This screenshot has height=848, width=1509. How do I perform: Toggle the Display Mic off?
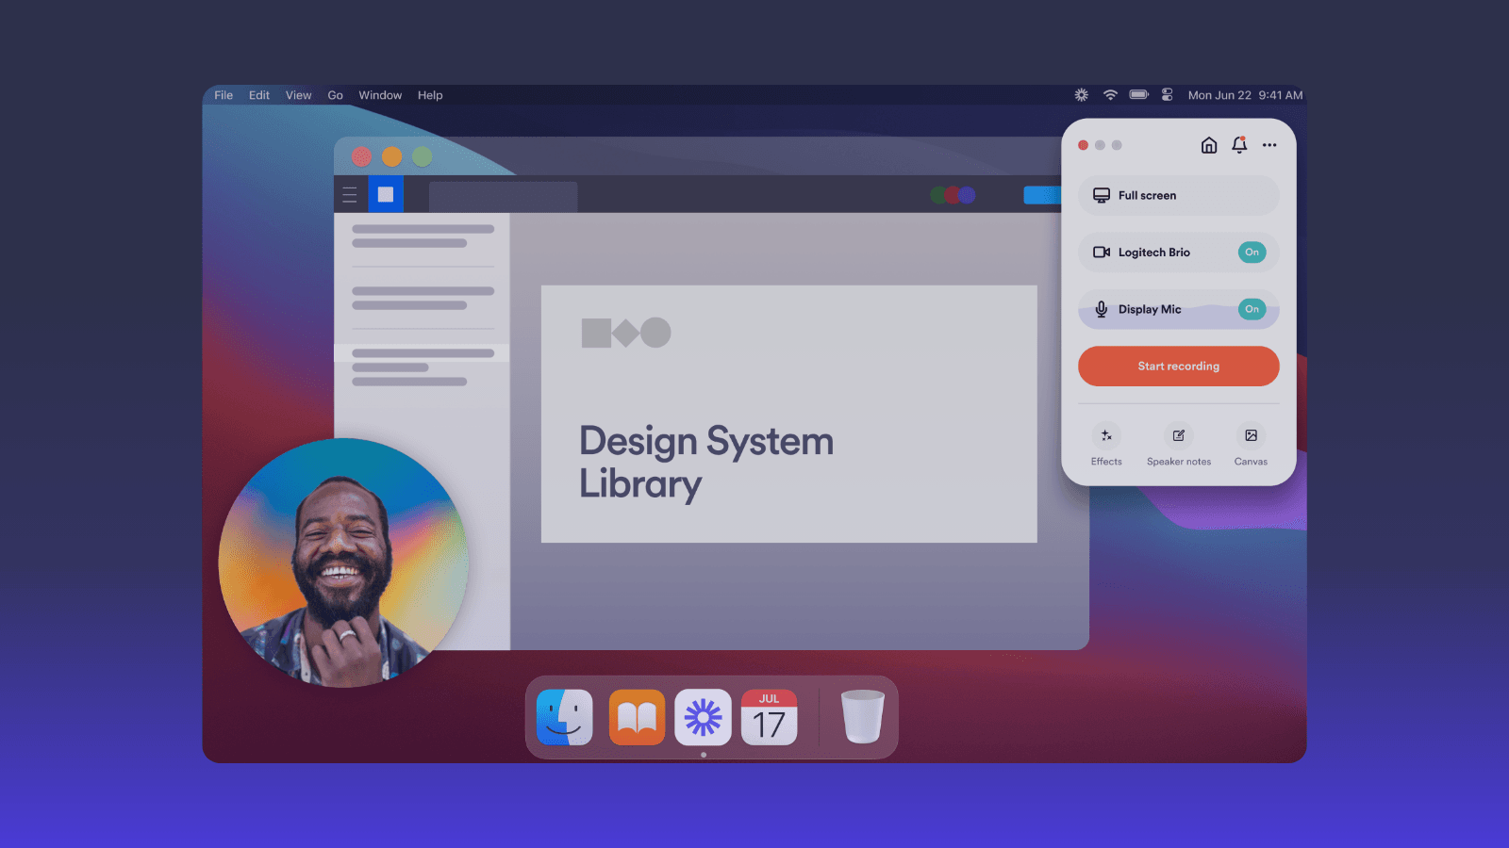point(1252,309)
